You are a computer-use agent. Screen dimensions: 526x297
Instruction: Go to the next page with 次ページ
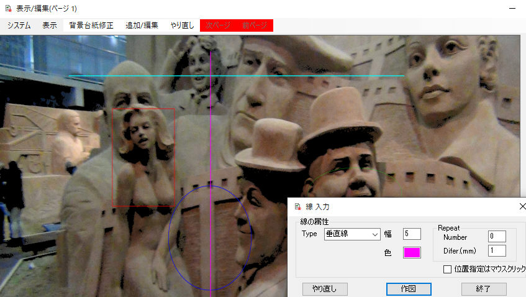pyautogui.click(x=218, y=25)
